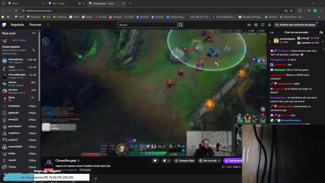Open GamesDone channel in sidebar
325x183 pixels.
pos(19,61)
